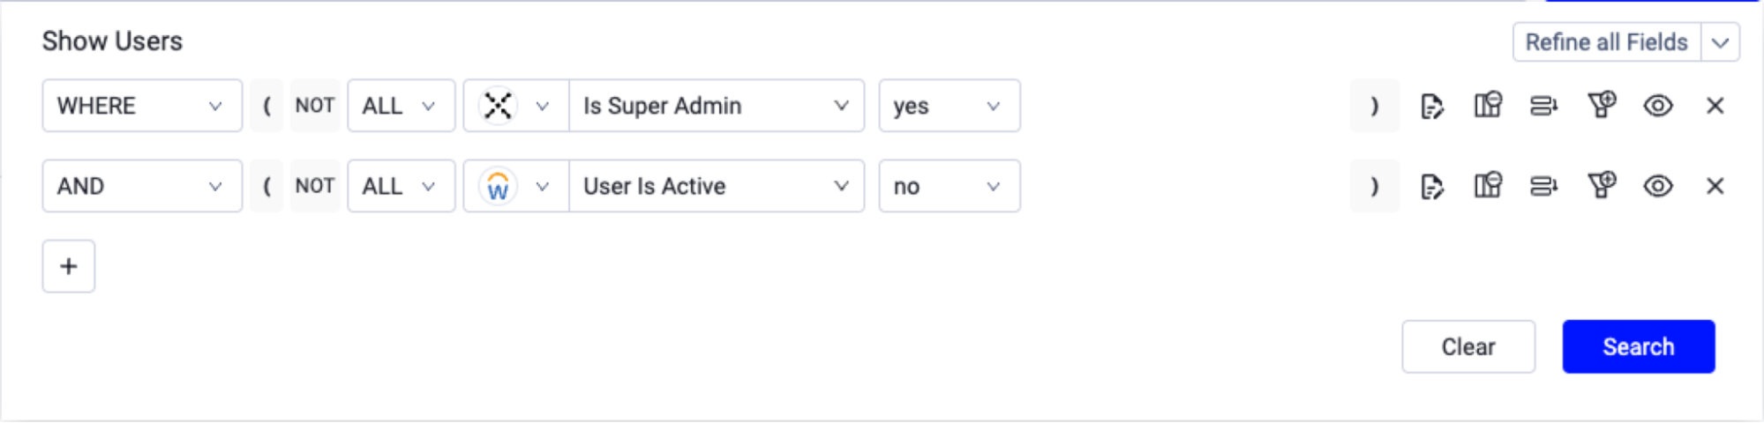Viewport: 1764px width, 423px height.
Task: Click the insert-row icon in the AND row
Action: tap(1543, 186)
